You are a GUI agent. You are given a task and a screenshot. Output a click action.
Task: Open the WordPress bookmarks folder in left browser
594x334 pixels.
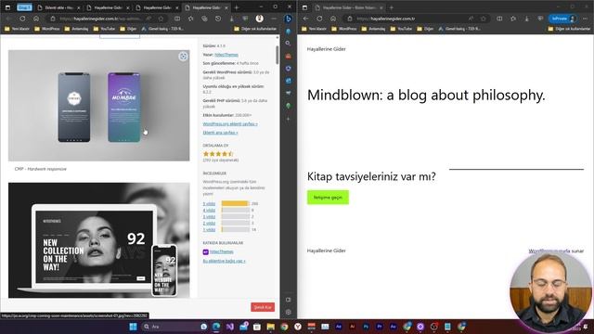47,29
